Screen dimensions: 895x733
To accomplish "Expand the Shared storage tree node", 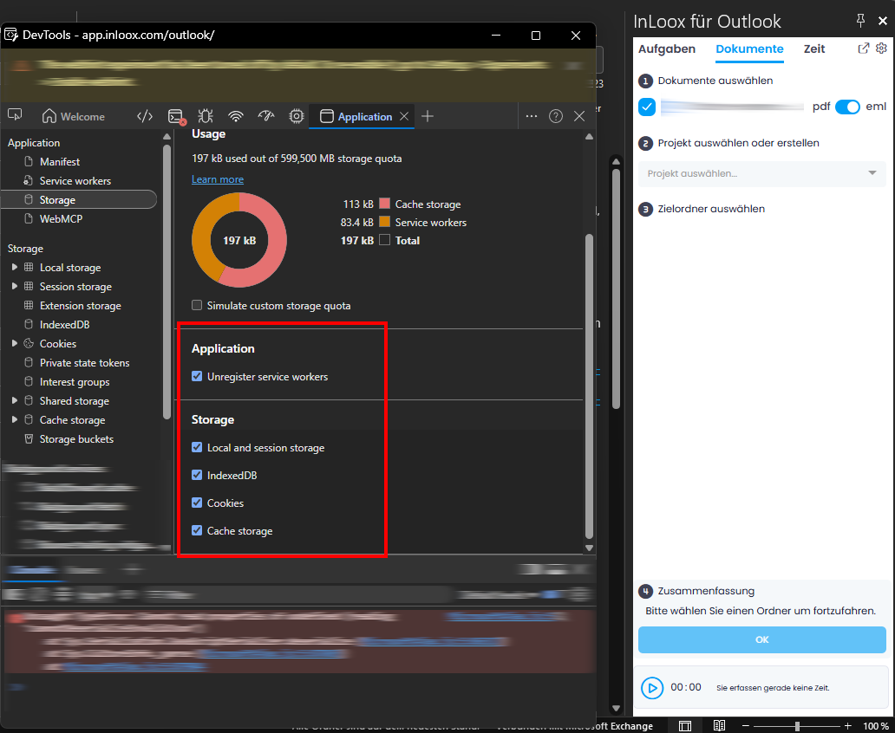I will click(x=14, y=400).
